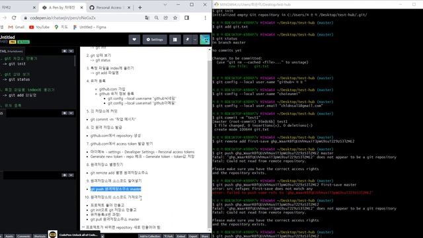Open the Chrome three-dot menu

coord(206,18)
